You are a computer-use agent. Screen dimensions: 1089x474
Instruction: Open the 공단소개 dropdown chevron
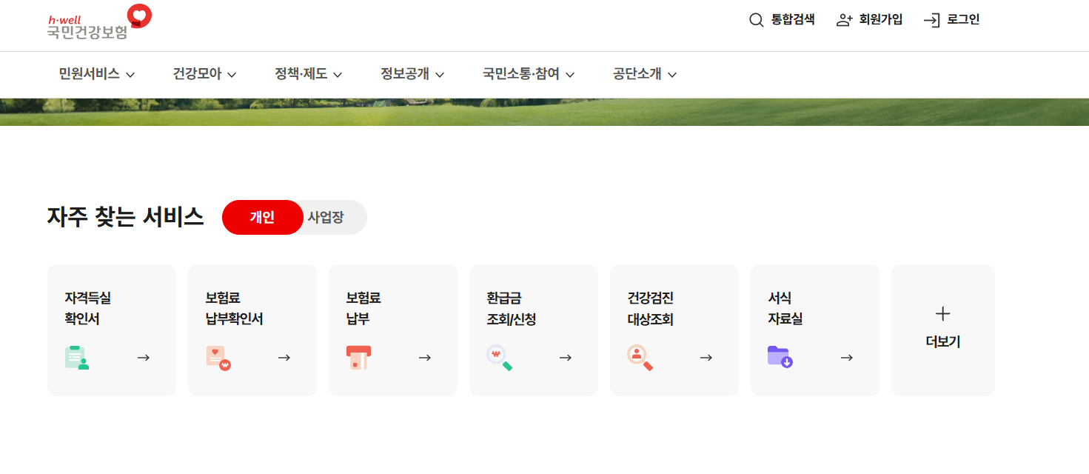click(672, 74)
